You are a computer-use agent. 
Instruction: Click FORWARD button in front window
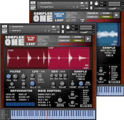[x=78, y=40]
